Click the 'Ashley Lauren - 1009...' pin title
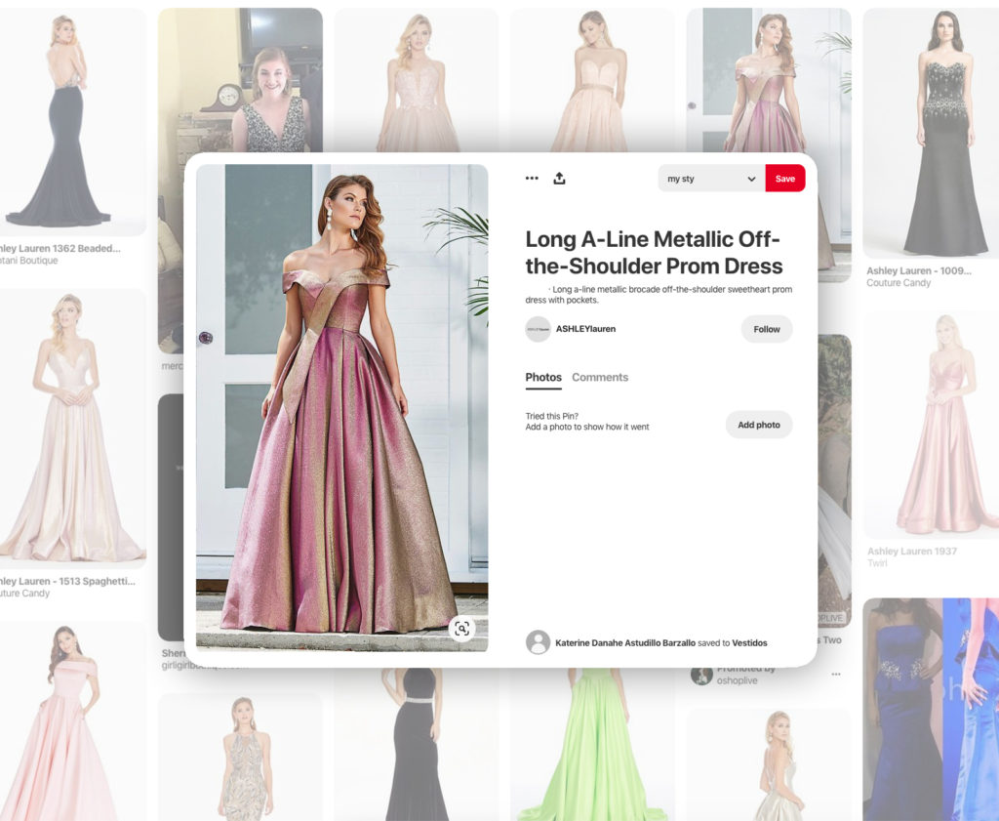This screenshot has width=999, height=821. pyautogui.click(x=919, y=271)
